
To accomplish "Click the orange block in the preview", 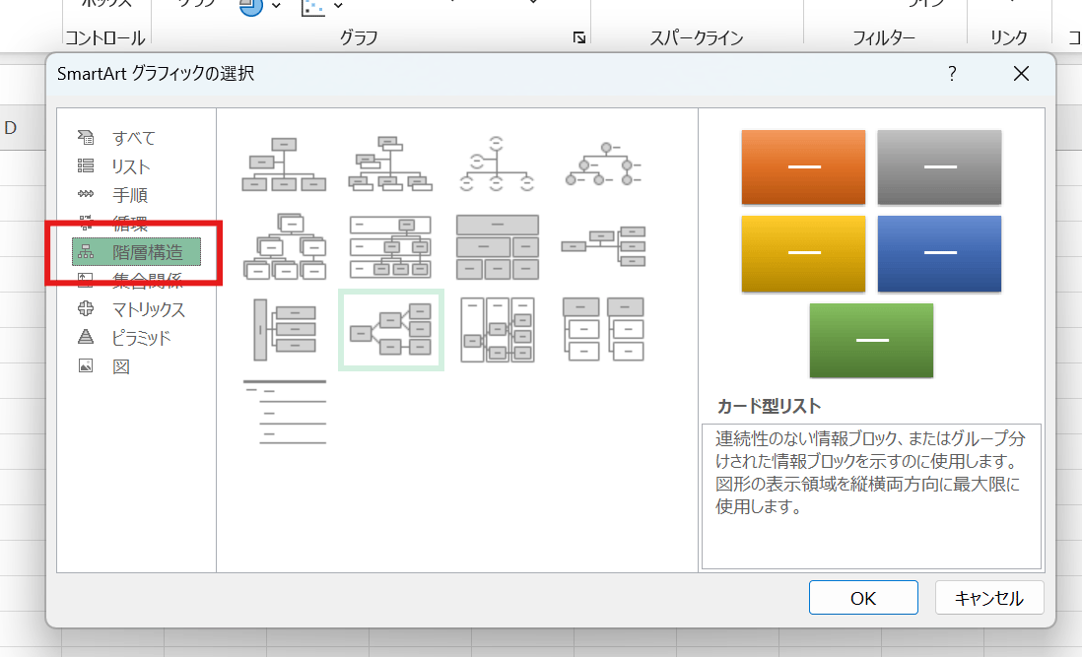I will (803, 166).
